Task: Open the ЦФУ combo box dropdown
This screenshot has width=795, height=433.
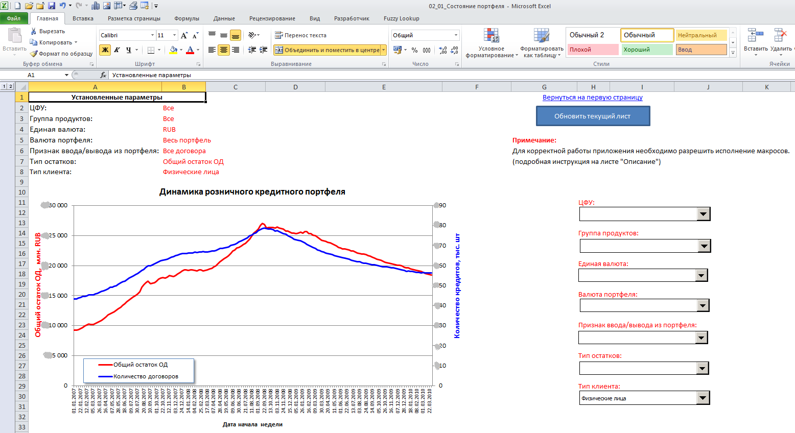Action: [703, 214]
